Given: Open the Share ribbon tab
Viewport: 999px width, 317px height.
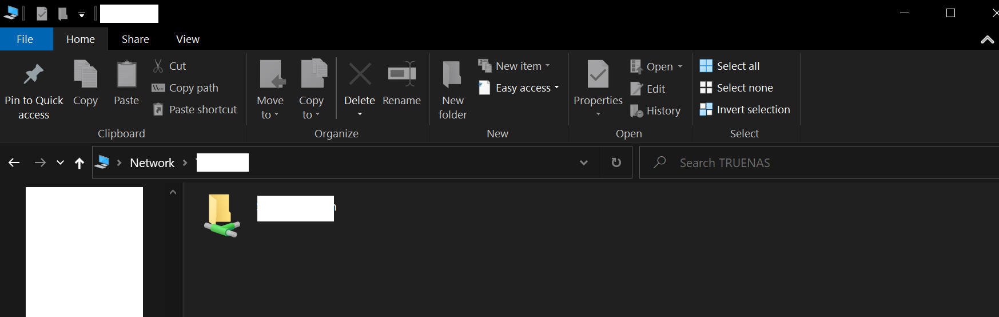Looking at the screenshot, I should [x=136, y=39].
